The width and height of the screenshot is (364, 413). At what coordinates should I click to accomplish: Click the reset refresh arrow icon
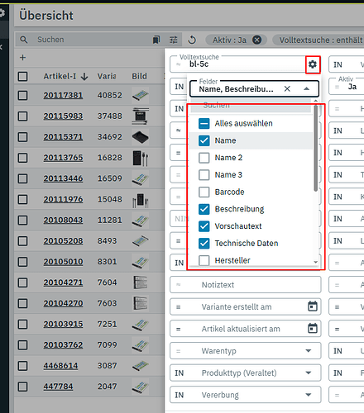point(192,40)
